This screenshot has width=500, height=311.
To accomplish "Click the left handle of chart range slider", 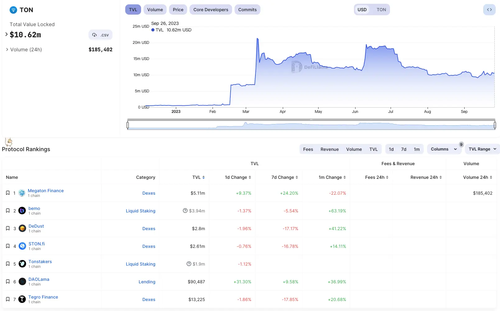I will click(128, 125).
